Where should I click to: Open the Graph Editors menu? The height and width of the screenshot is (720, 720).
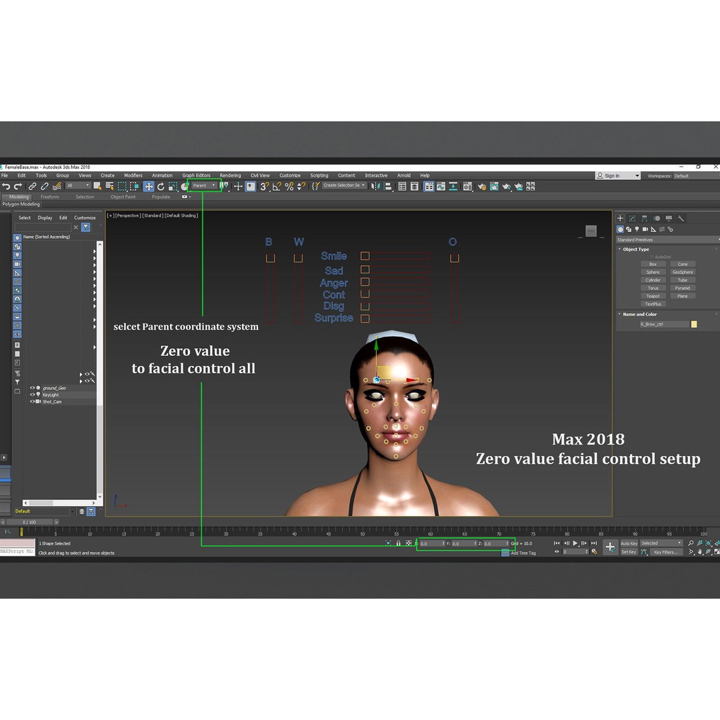pyautogui.click(x=196, y=175)
